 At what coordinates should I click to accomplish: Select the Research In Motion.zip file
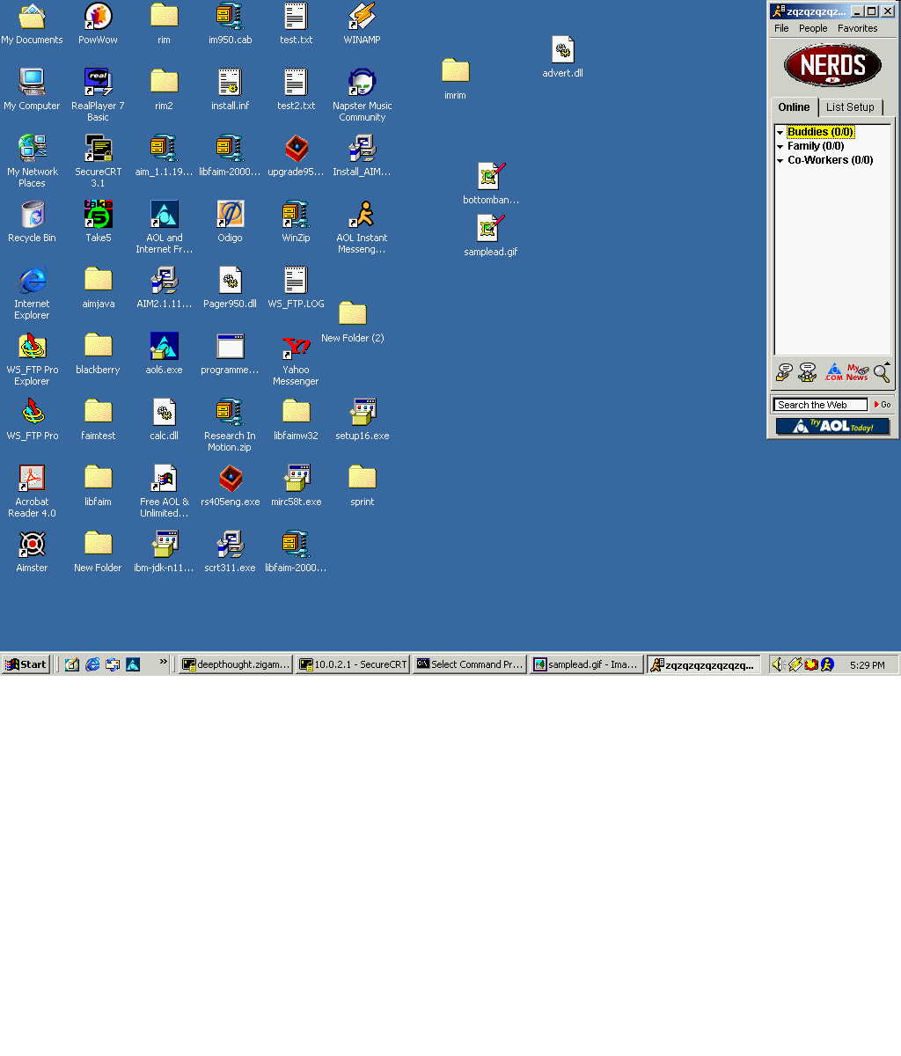click(230, 425)
